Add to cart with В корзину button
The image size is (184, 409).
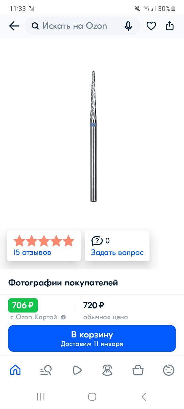[x=92, y=338]
